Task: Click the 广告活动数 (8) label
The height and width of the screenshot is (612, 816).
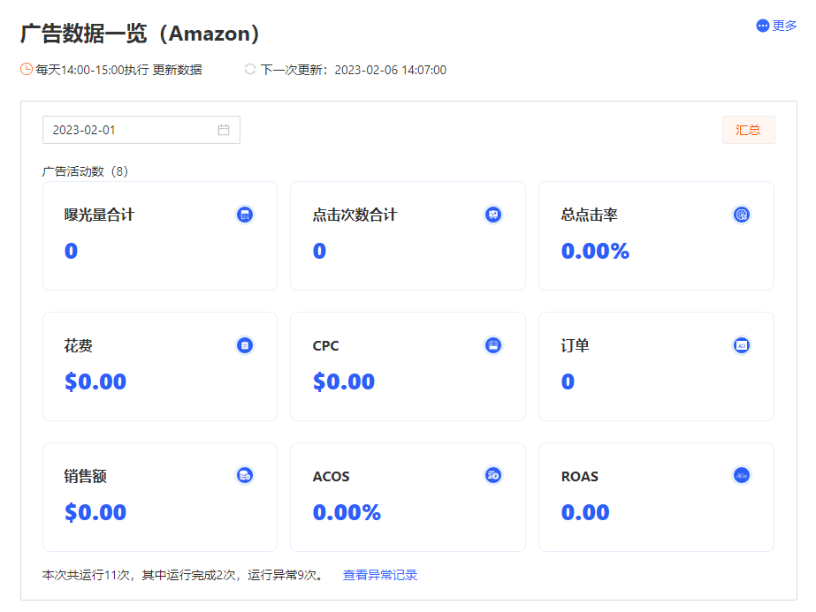Action: coord(85,171)
